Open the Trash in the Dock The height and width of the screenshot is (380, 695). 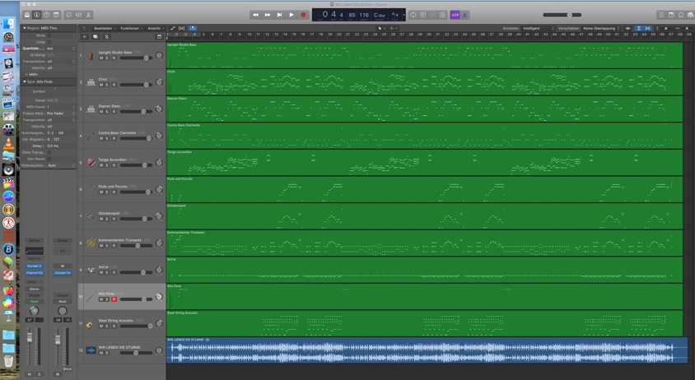coord(8,361)
